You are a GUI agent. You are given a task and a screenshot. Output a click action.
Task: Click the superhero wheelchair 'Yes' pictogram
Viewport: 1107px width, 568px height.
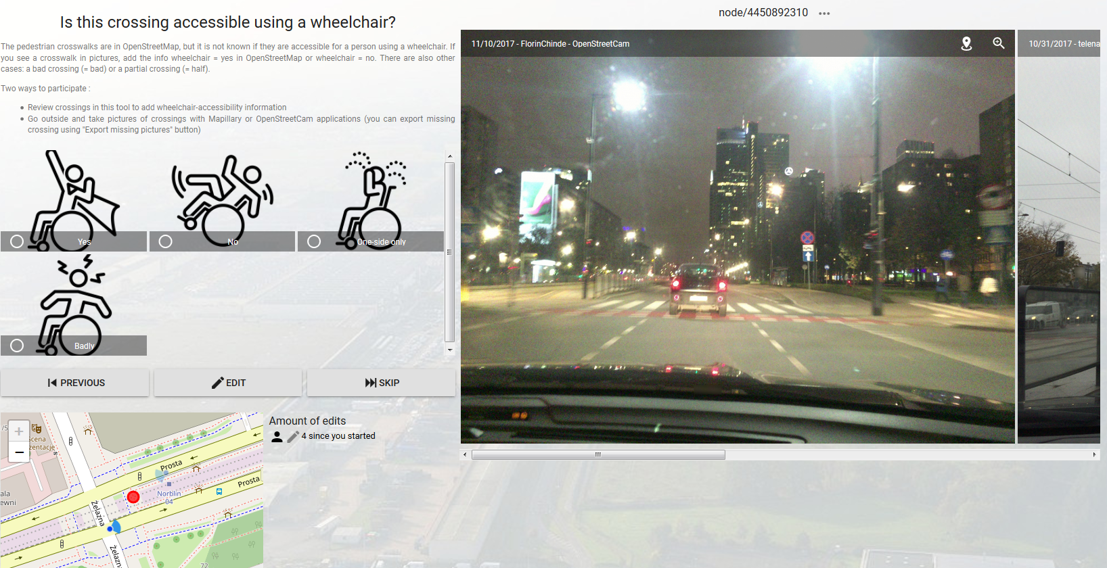pyautogui.click(x=74, y=193)
